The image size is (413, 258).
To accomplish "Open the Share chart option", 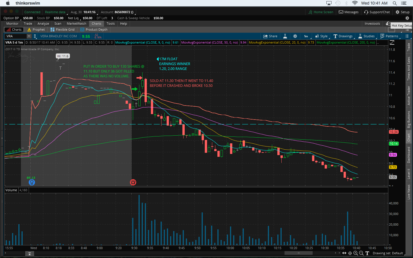I will (270, 36).
